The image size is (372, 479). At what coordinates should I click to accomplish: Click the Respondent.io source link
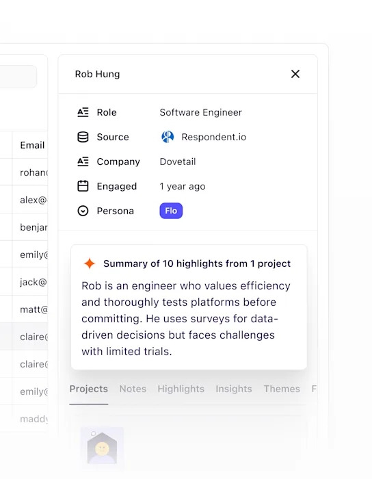(x=213, y=137)
